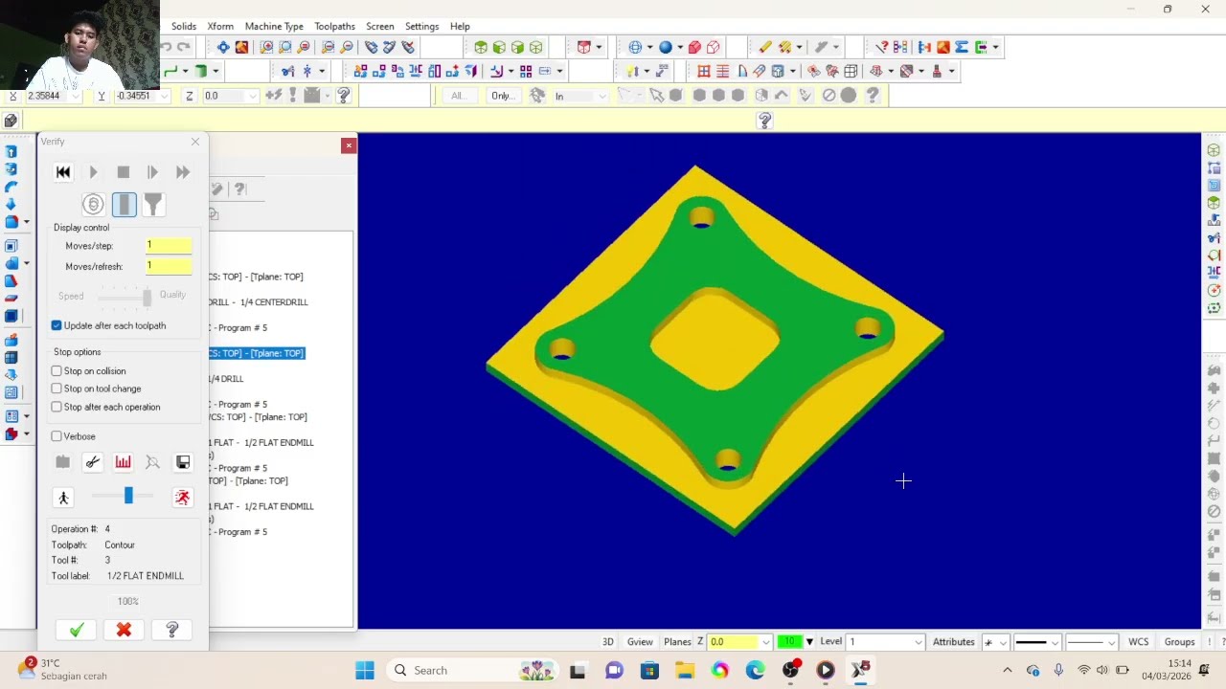
Task: Toggle 3D construction mode in status bar
Action: tap(607, 642)
